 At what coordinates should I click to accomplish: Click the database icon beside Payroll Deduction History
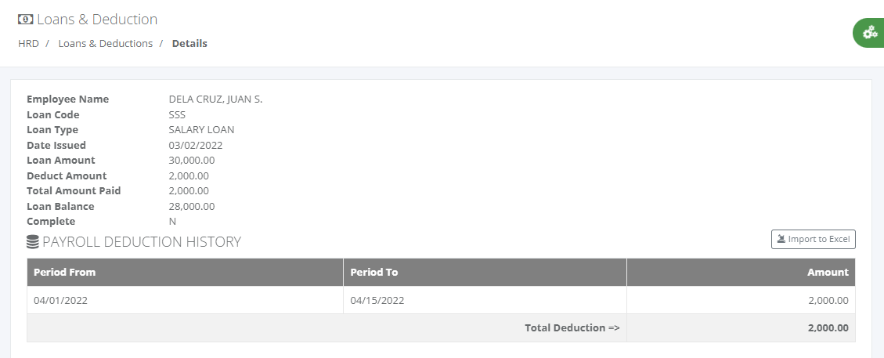(33, 242)
